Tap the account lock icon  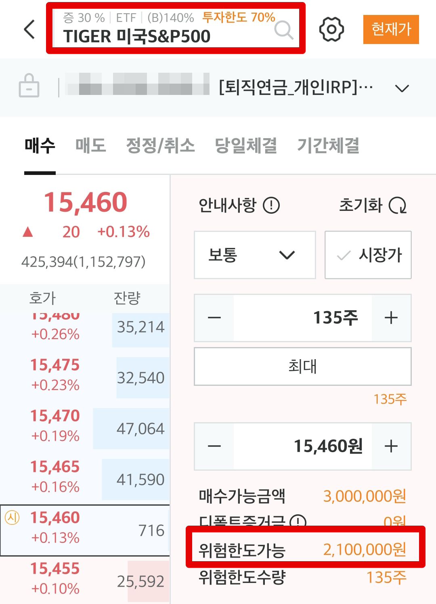point(29,85)
